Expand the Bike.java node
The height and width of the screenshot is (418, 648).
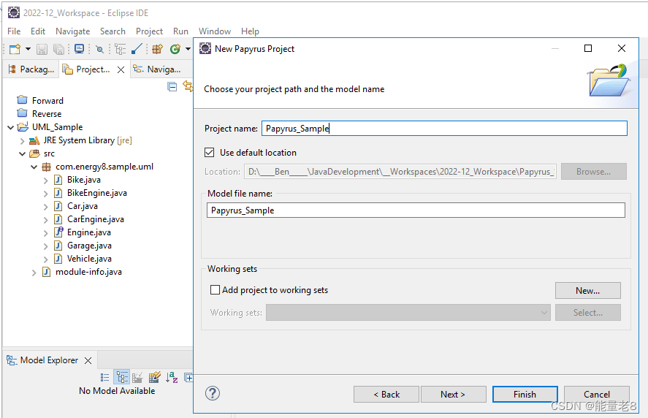(45, 180)
